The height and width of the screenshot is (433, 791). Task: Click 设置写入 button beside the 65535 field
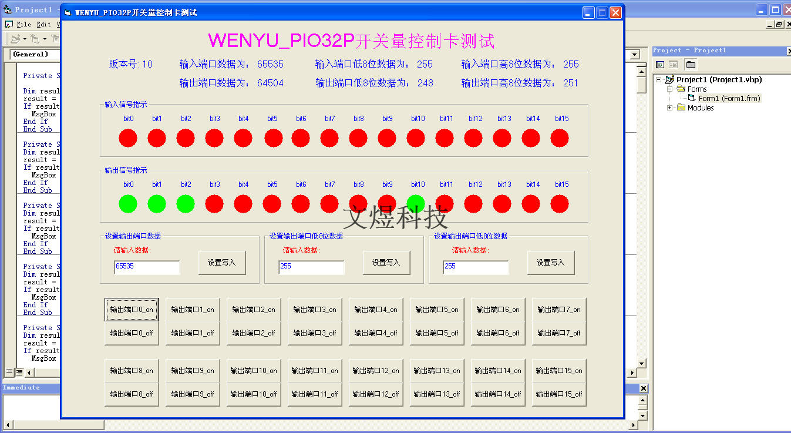[x=222, y=263]
